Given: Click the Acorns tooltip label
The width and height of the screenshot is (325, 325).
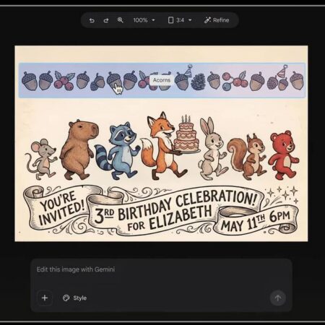Looking at the screenshot, I should [162, 80].
